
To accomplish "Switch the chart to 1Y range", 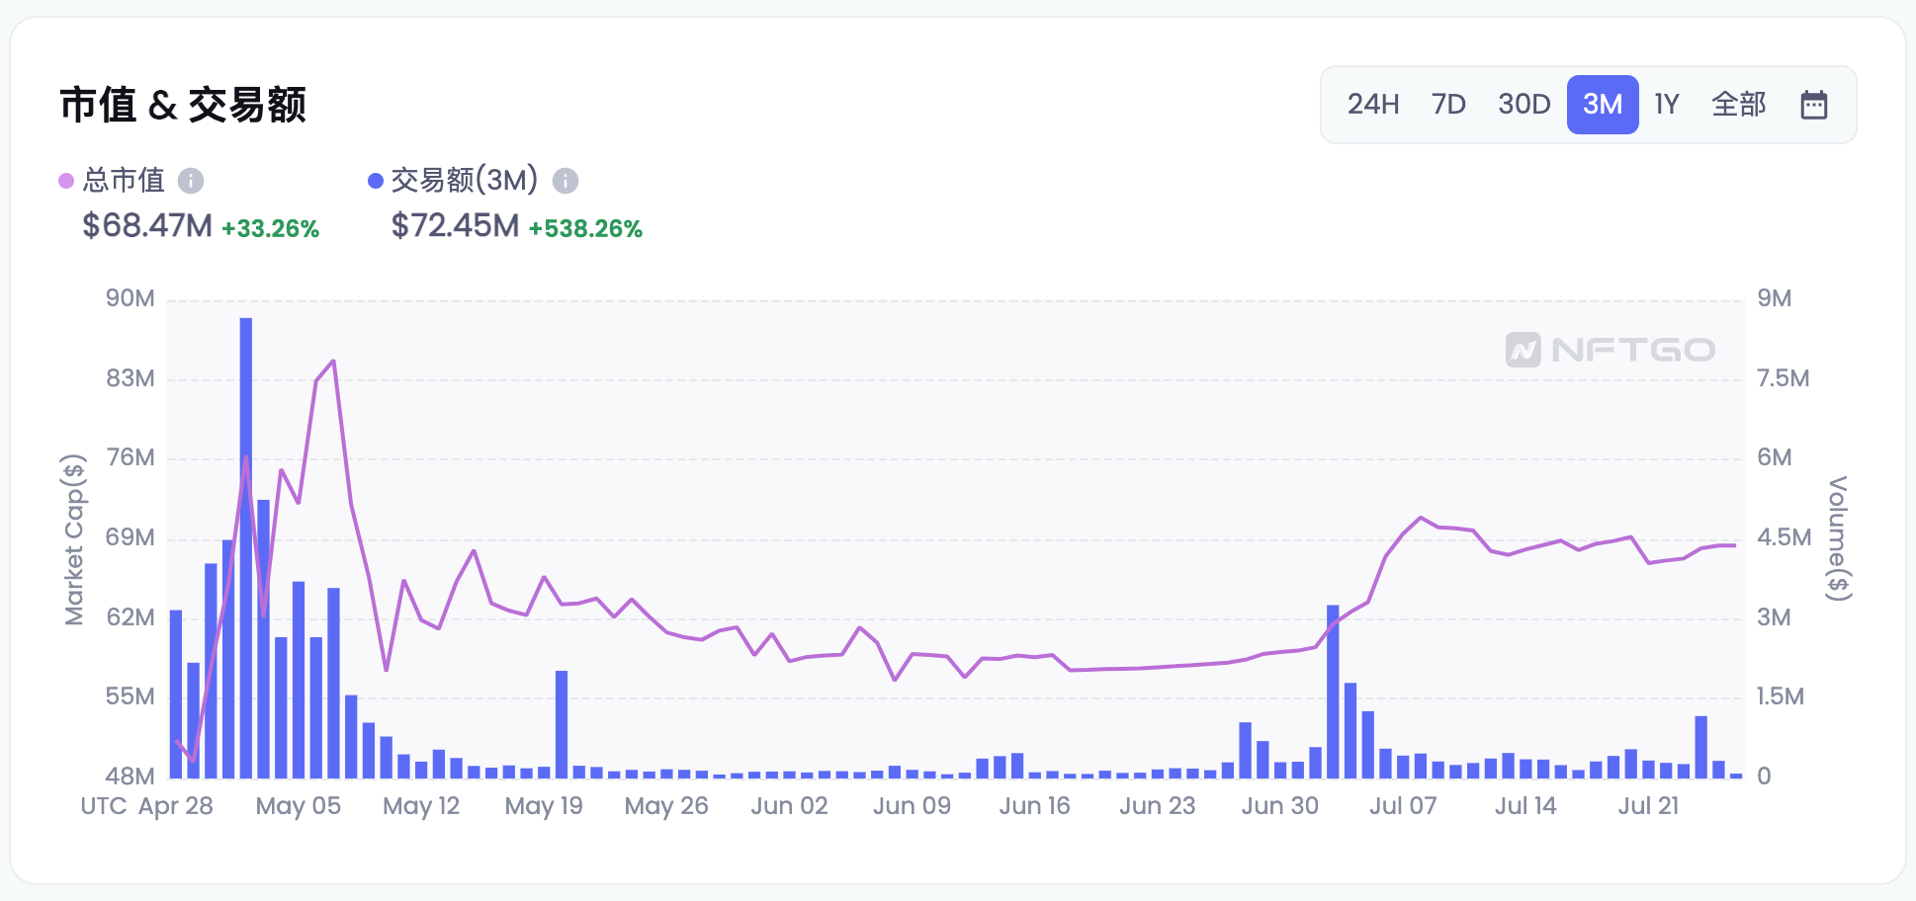I will (x=1667, y=105).
